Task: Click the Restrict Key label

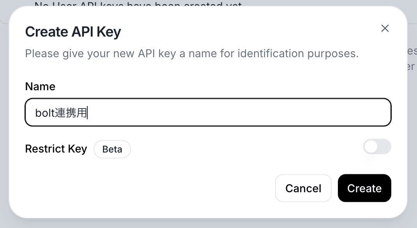Action: (x=56, y=149)
